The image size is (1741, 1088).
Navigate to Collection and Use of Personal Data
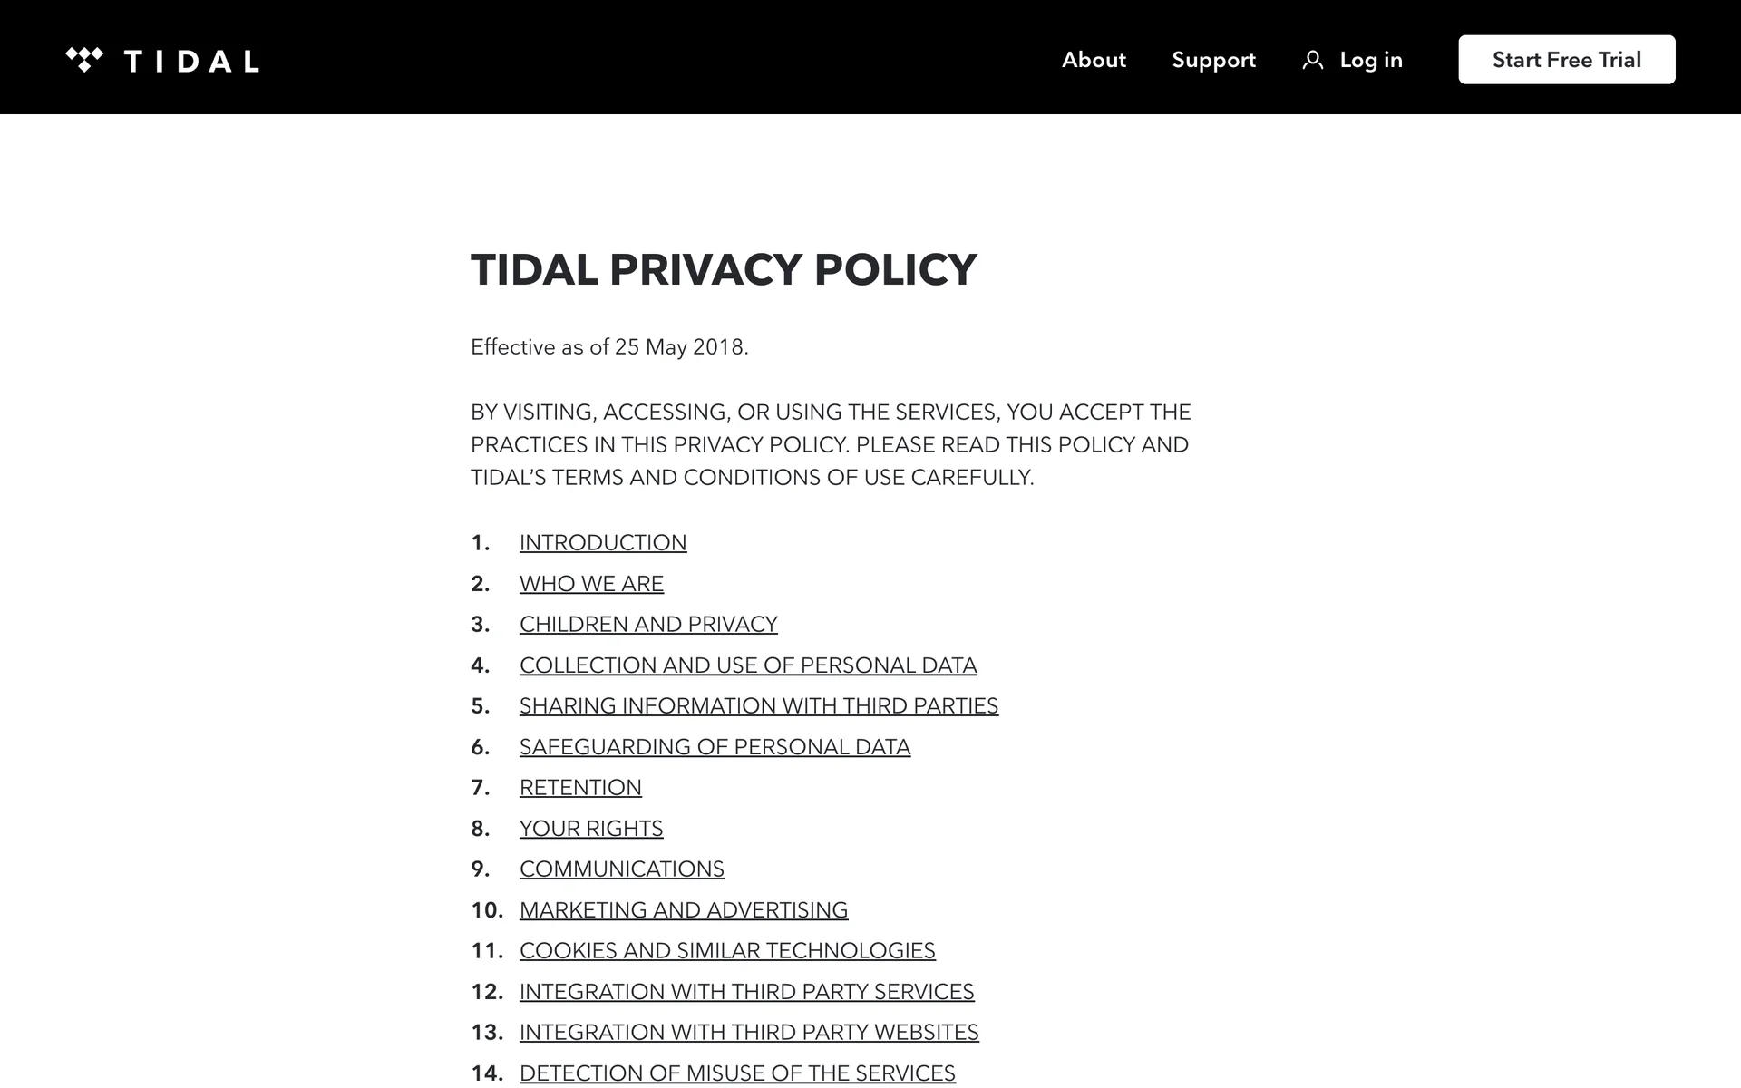coord(748,665)
